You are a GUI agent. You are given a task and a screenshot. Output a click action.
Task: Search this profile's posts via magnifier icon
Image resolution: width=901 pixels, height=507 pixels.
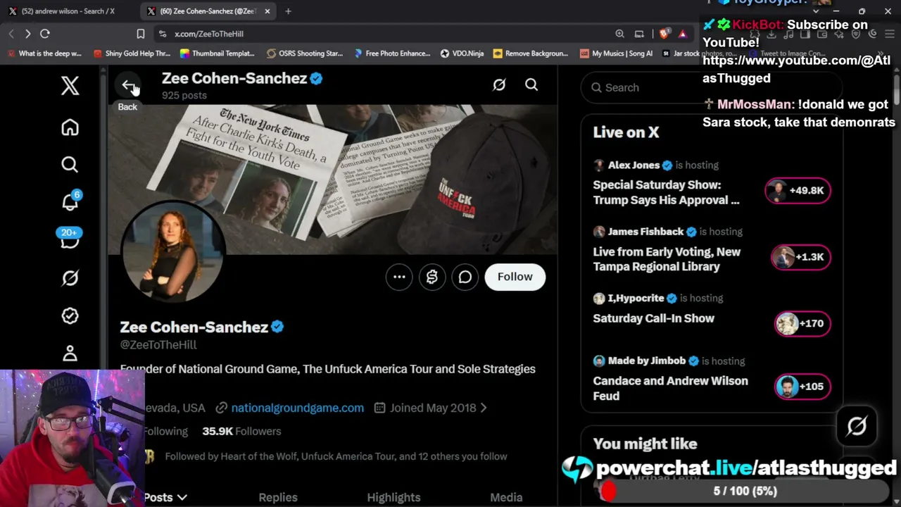tap(531, 85)
